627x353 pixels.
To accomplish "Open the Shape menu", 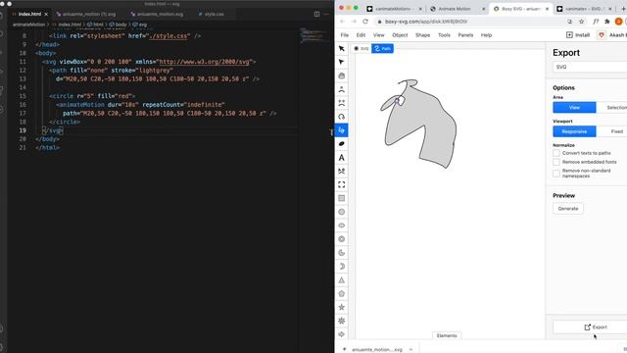I will [422, 35].
